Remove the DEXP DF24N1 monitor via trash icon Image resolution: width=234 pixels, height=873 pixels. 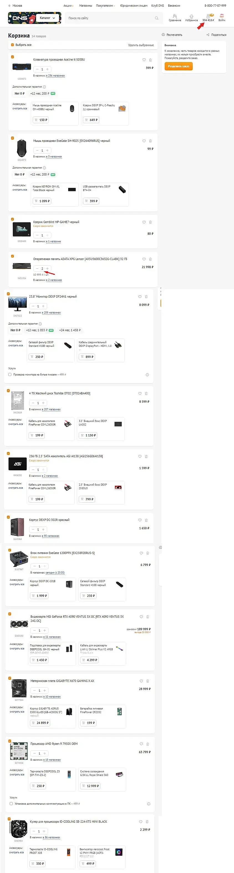point(146,297)
